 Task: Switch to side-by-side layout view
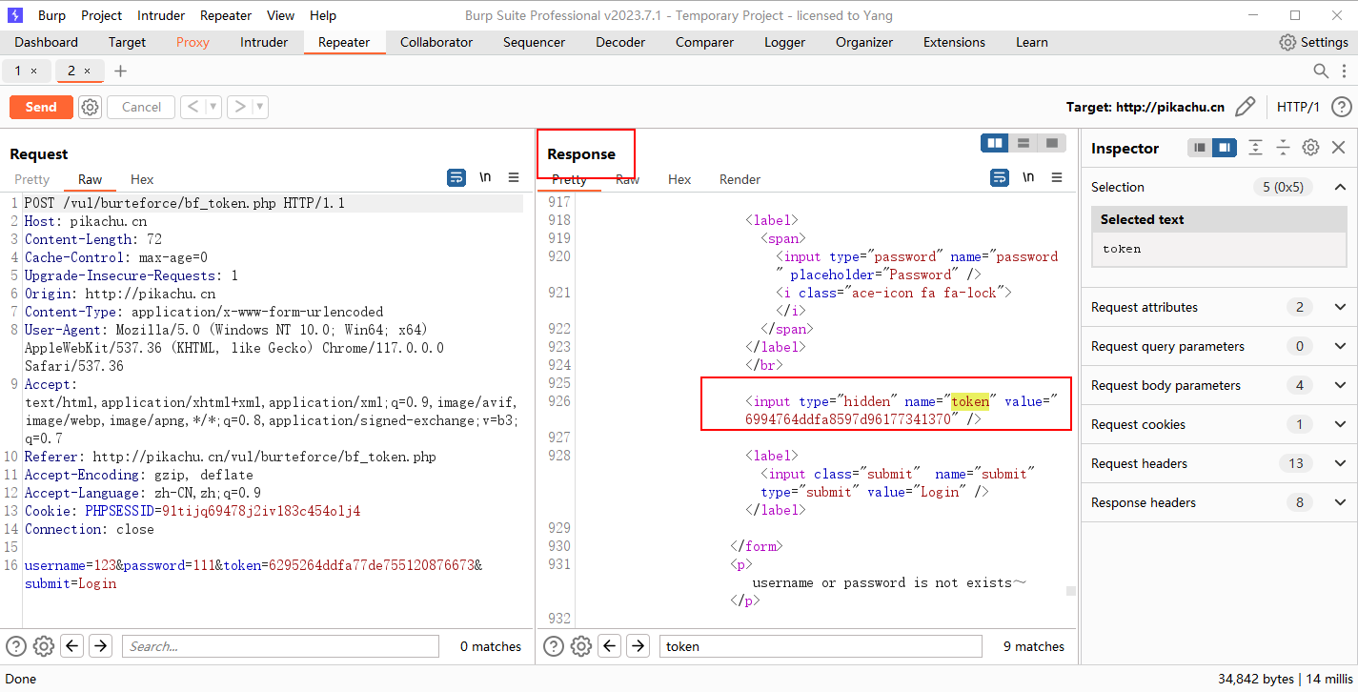point(995,143)
